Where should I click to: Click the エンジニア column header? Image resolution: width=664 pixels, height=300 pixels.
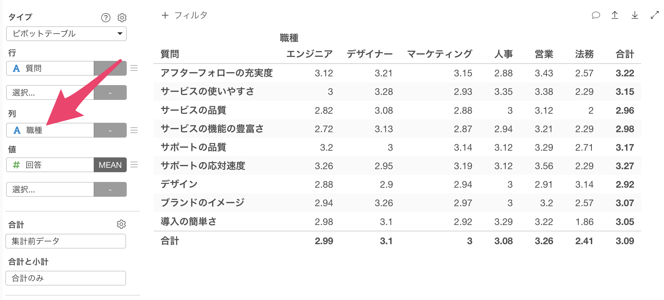point(309,54)
